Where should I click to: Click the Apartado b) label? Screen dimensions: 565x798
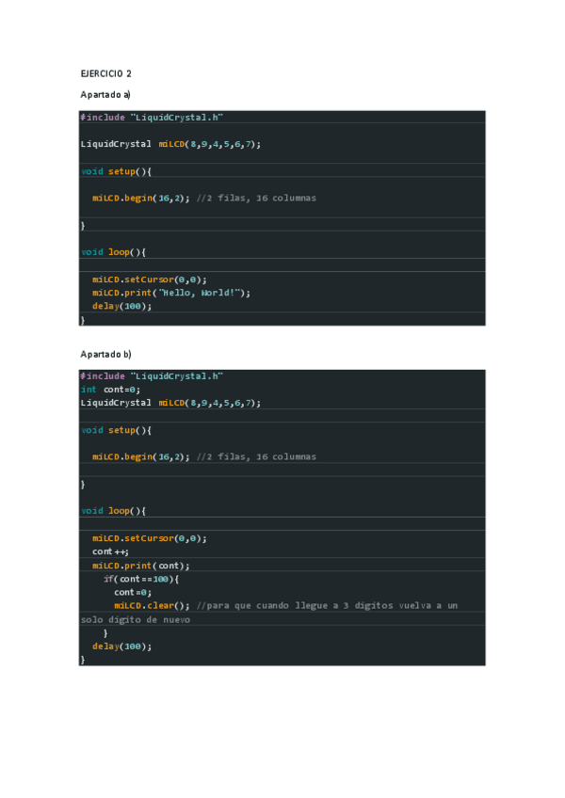coord(105,354)
